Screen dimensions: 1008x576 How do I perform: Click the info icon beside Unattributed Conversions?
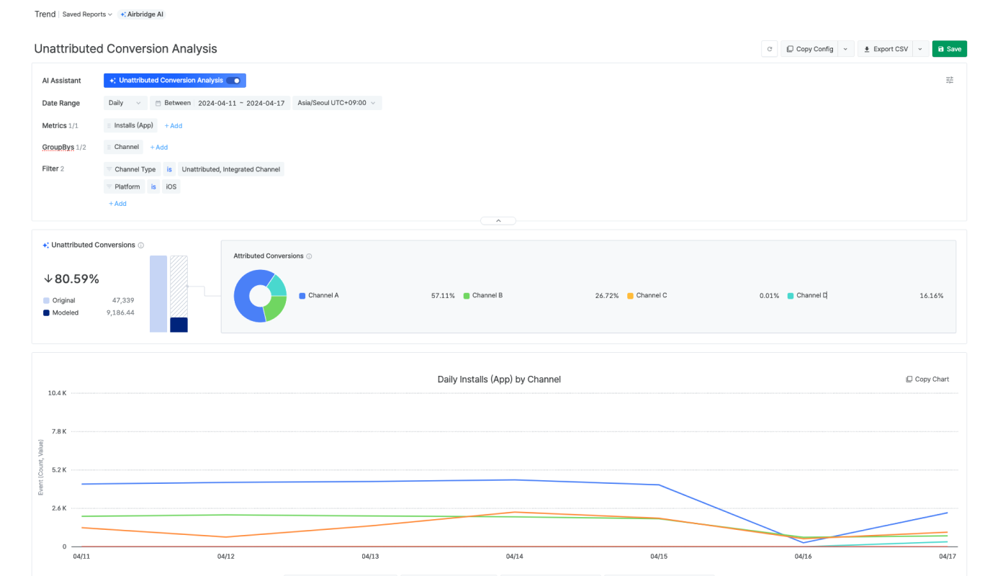(x=141, y=246)
